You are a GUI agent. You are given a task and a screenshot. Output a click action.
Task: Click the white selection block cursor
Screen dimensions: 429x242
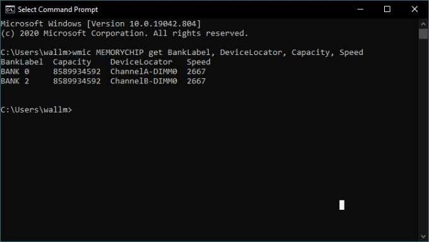[x=342, y=205]
